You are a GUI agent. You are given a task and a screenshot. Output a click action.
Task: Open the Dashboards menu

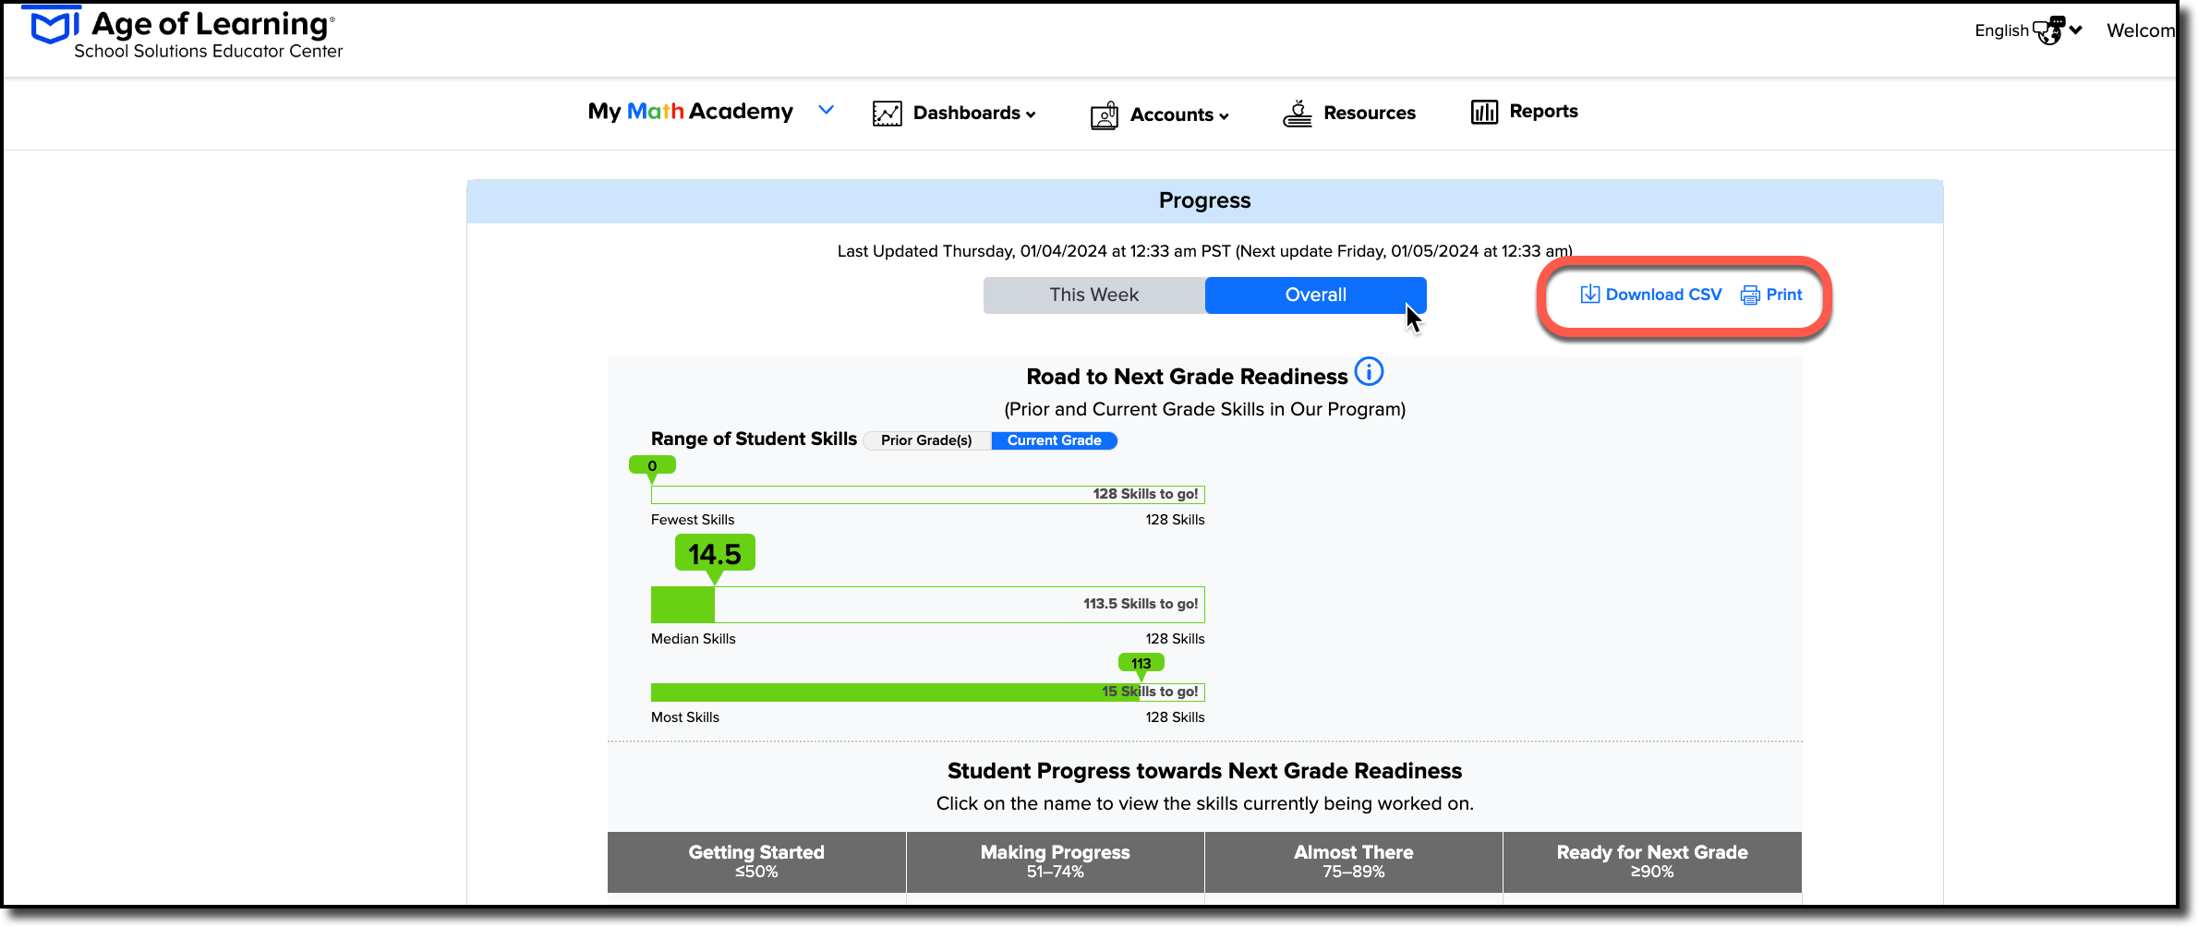tap(974, 113)
